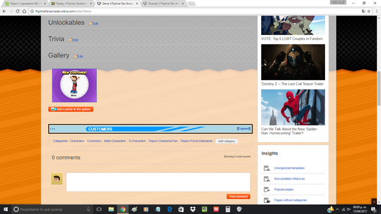Open File Explorer from the taskbar
The width and height of the screenshot is (381, 214).
pyautogui.click(x=111, y=209)
